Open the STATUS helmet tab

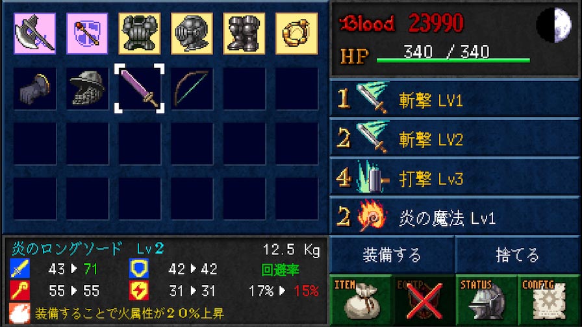pos(487,300)
